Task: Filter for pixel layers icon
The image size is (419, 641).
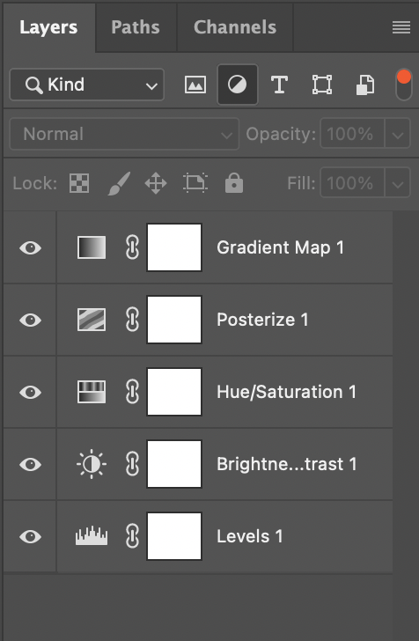Action: [x=195, y=85]
